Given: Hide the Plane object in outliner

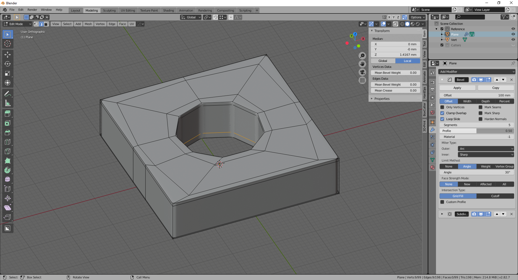Looking at the screenshot, I should pos(513,34).
